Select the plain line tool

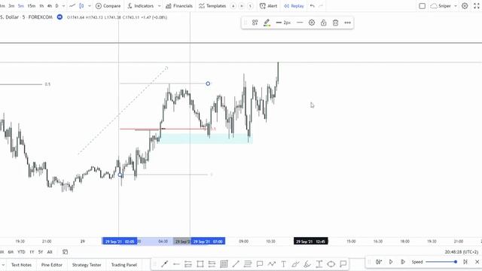tap(236, 263)
